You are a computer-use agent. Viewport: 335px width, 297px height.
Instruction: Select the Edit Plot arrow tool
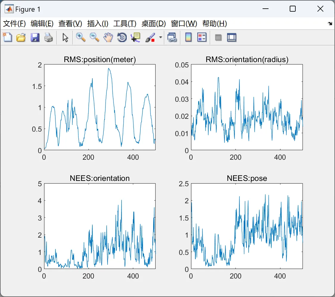click(65, 37)
